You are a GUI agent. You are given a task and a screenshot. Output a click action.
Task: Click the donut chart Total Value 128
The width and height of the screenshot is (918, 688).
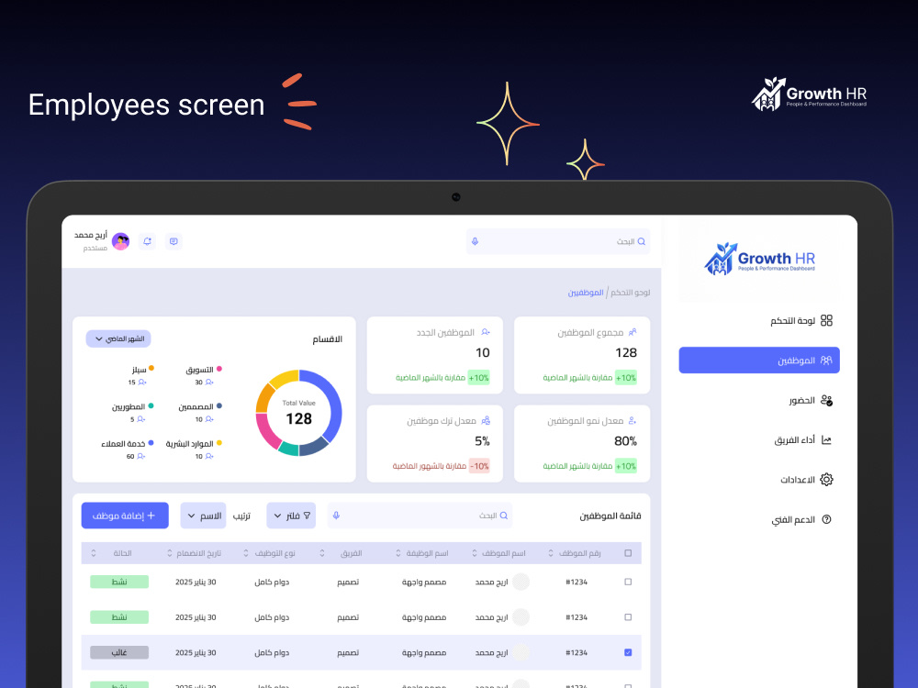pos(298,413)
